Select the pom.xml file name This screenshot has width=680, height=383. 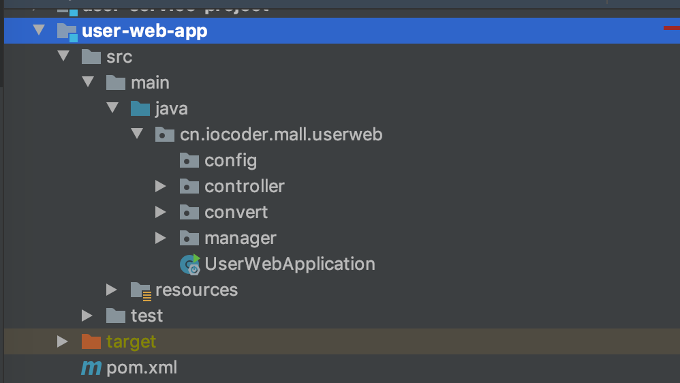coord(142,368)
